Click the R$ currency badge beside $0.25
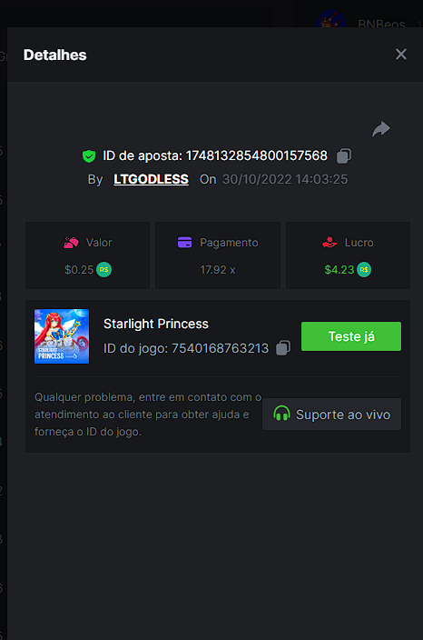This screenshot has height=640, width=423. click(x=103, y=270)
